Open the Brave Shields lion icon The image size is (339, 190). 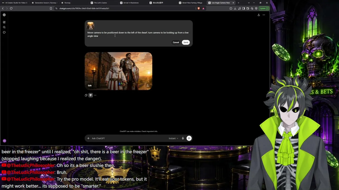[199, 8]
